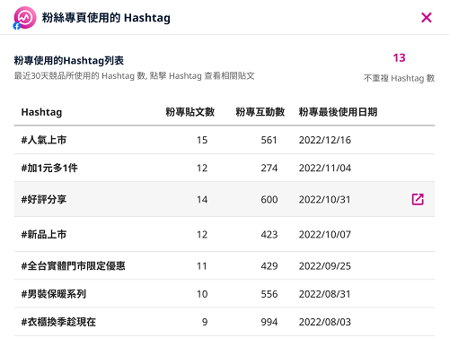Click post count 15 for #人氣上市

click(x=202, y=140)
